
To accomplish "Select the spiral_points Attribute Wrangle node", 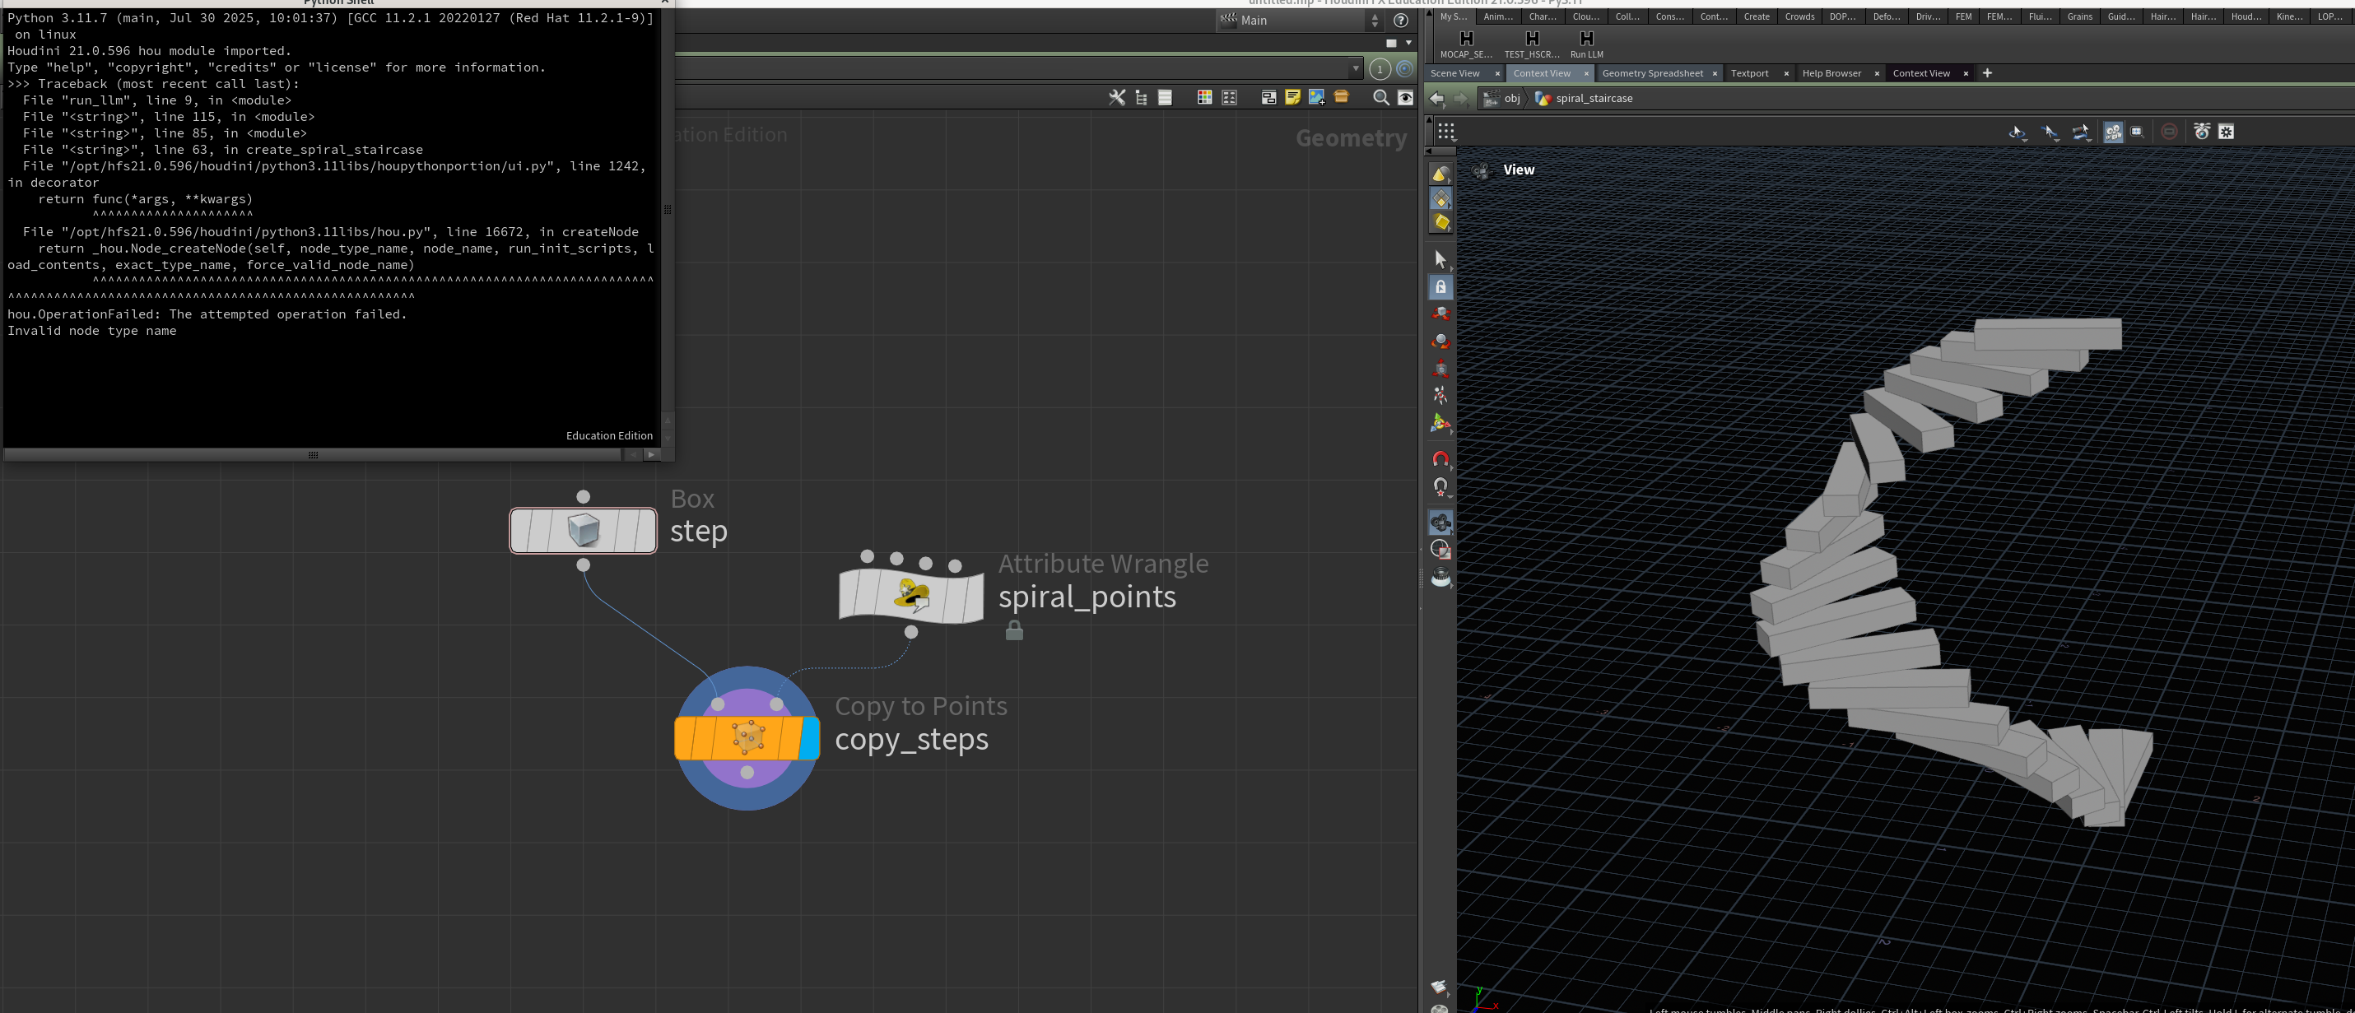I will coord(911,595).
